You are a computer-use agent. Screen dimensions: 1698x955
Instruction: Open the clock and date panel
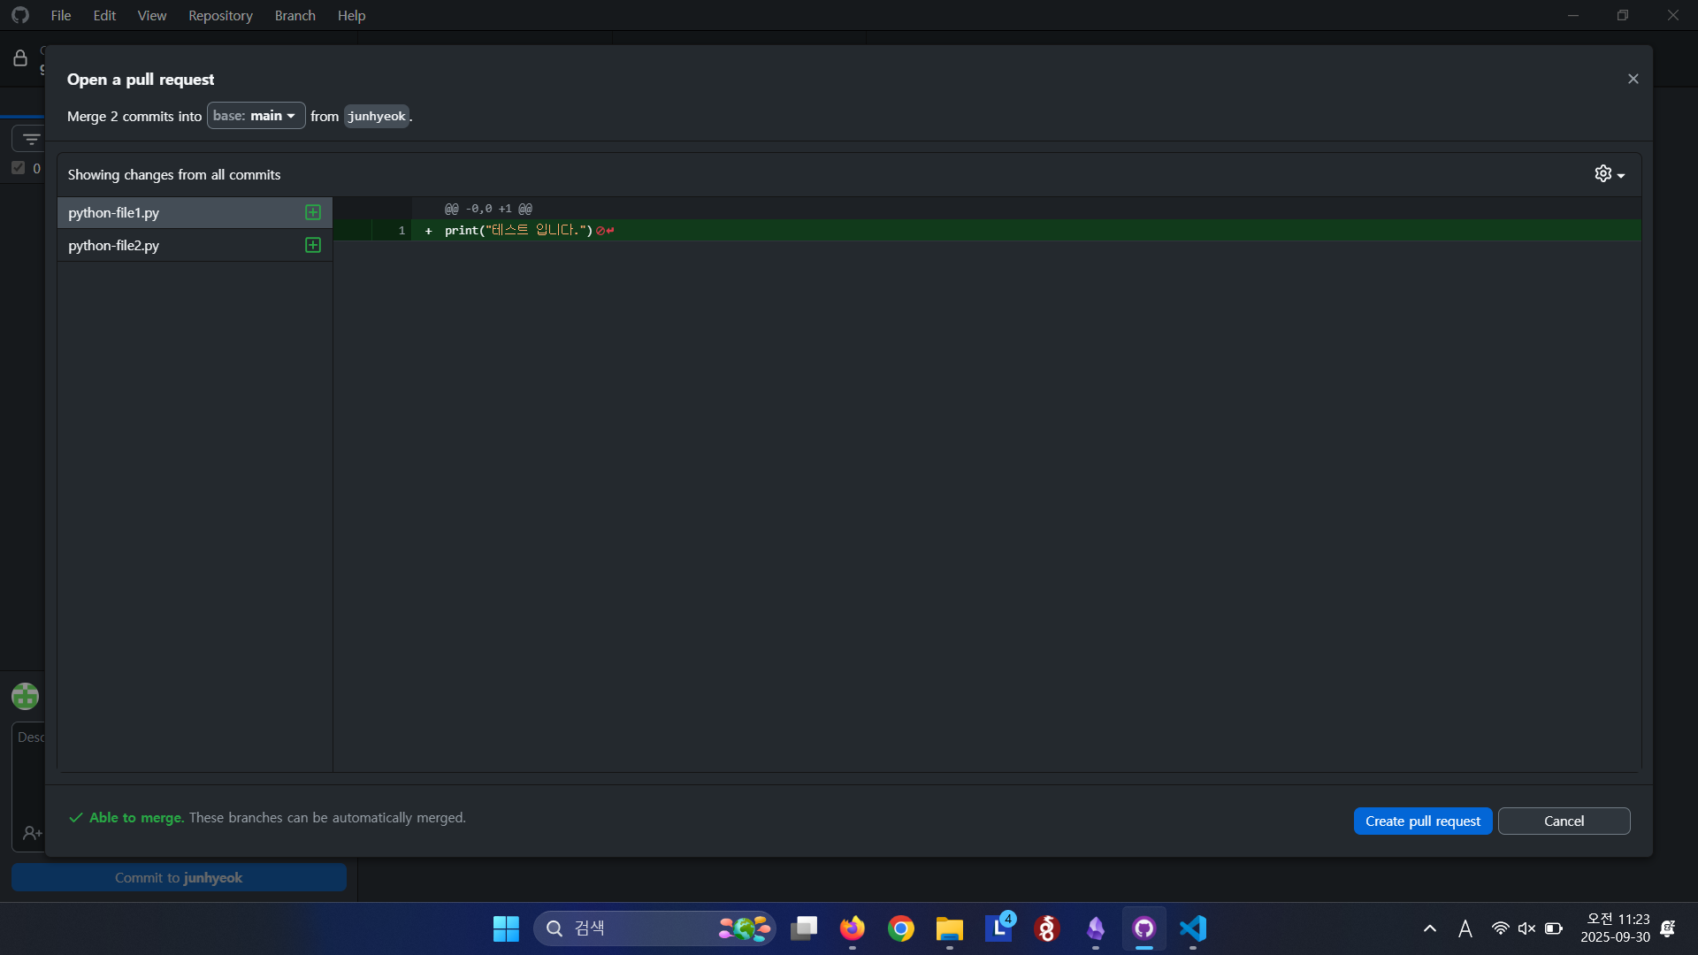[x=1615, y=928]
